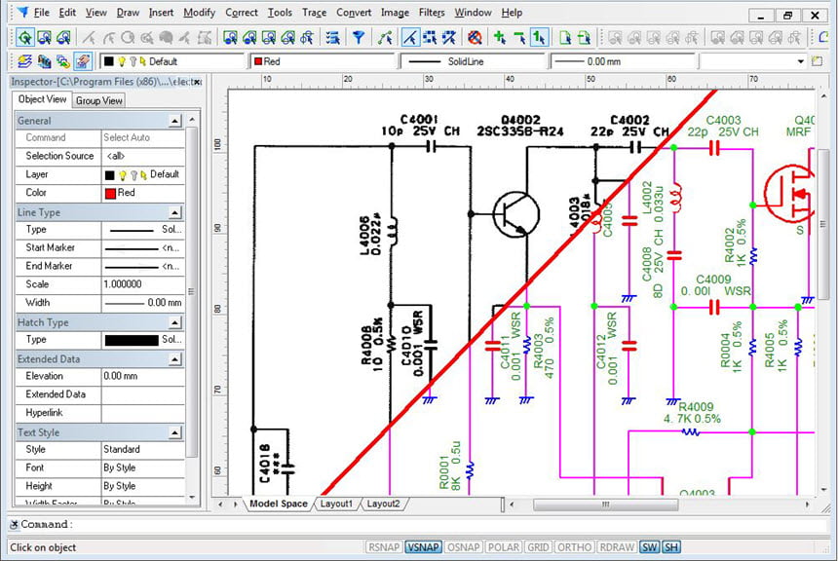
Task: Click the funnel filter selection icon
Action: coord(359,37)
